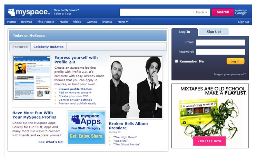Open the More navigation dropdown menu

point(122,22)
